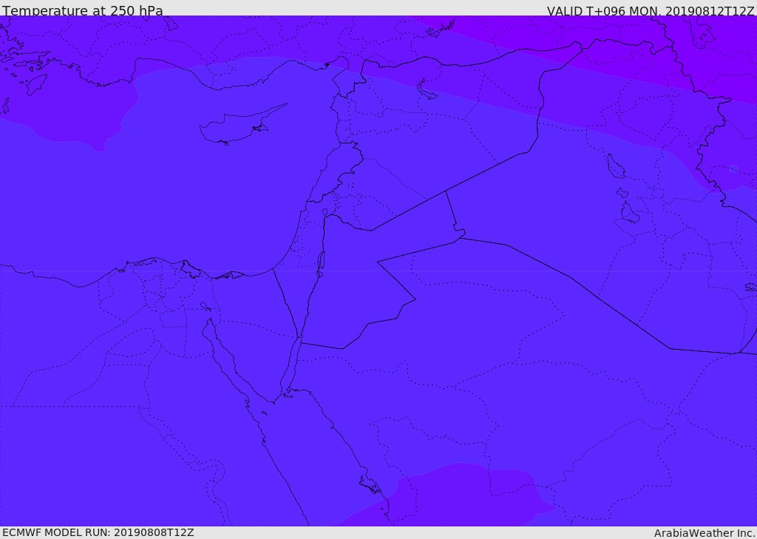This screenshot has width=757, height=539.
Task: Click the 'VALID T+096 MON. 20190812T12Z' label
Action: coord(651,10)
